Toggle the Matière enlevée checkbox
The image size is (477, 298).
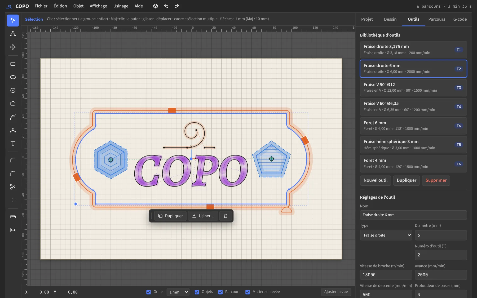click(248, 292)
